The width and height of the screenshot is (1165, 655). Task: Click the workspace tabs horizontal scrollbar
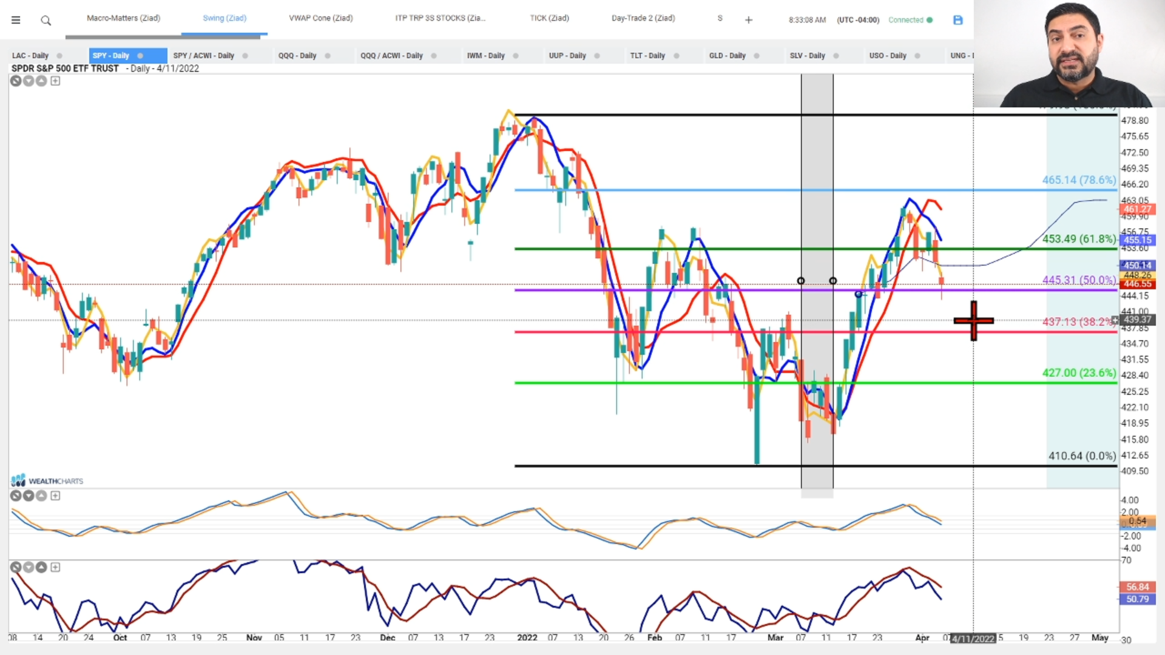163,37
